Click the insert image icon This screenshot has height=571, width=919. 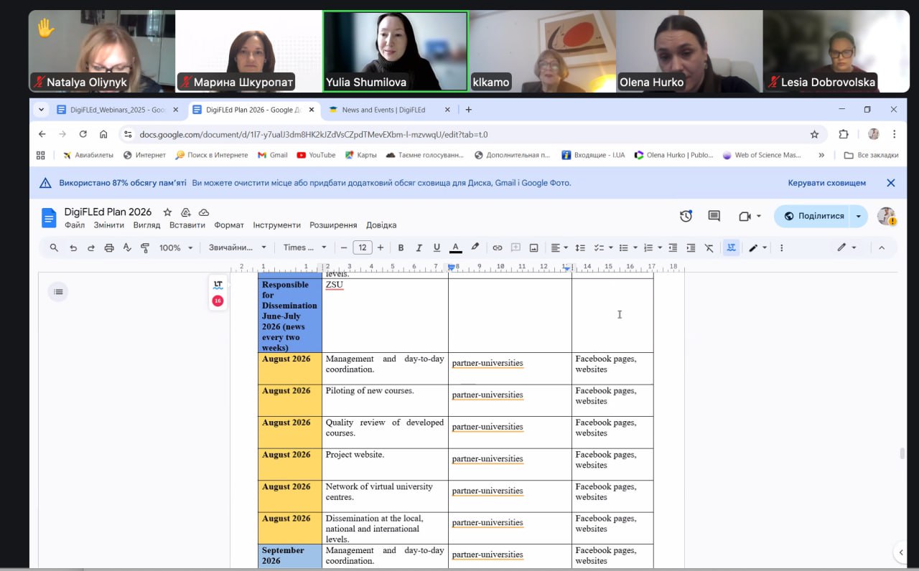pyautogui.click(x=533, y=247)
